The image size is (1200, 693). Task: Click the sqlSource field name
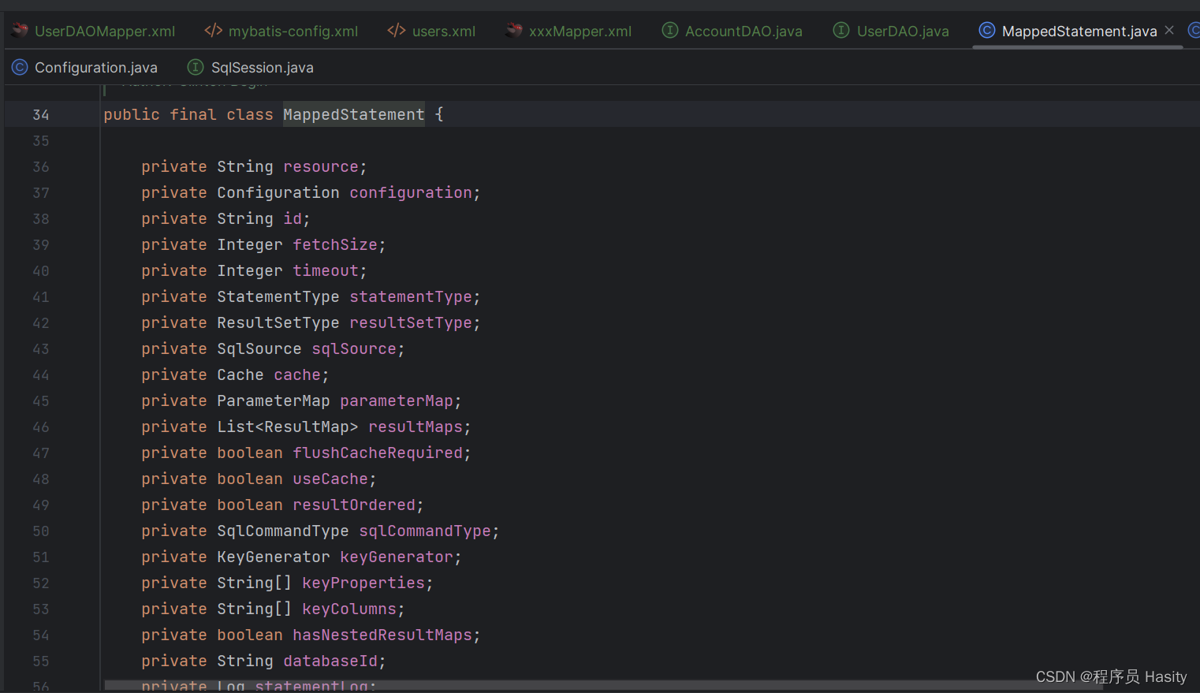pos(354,348)
